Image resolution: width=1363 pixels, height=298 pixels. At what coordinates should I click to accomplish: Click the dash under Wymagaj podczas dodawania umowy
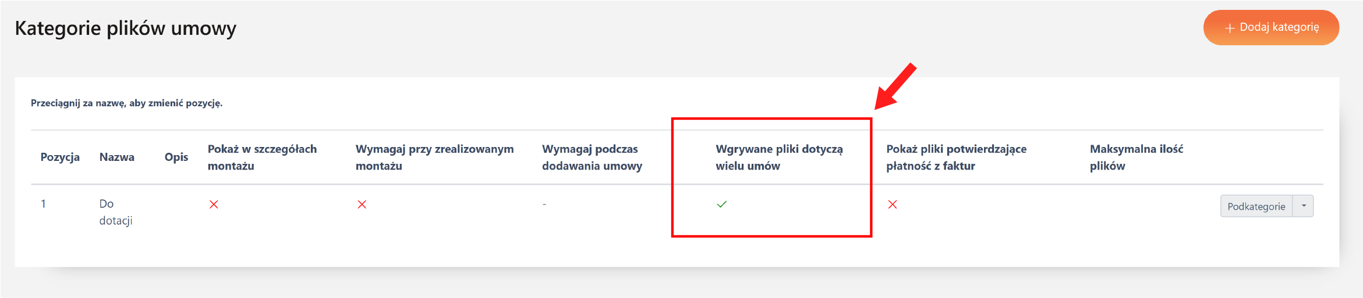tap(544, 204)
